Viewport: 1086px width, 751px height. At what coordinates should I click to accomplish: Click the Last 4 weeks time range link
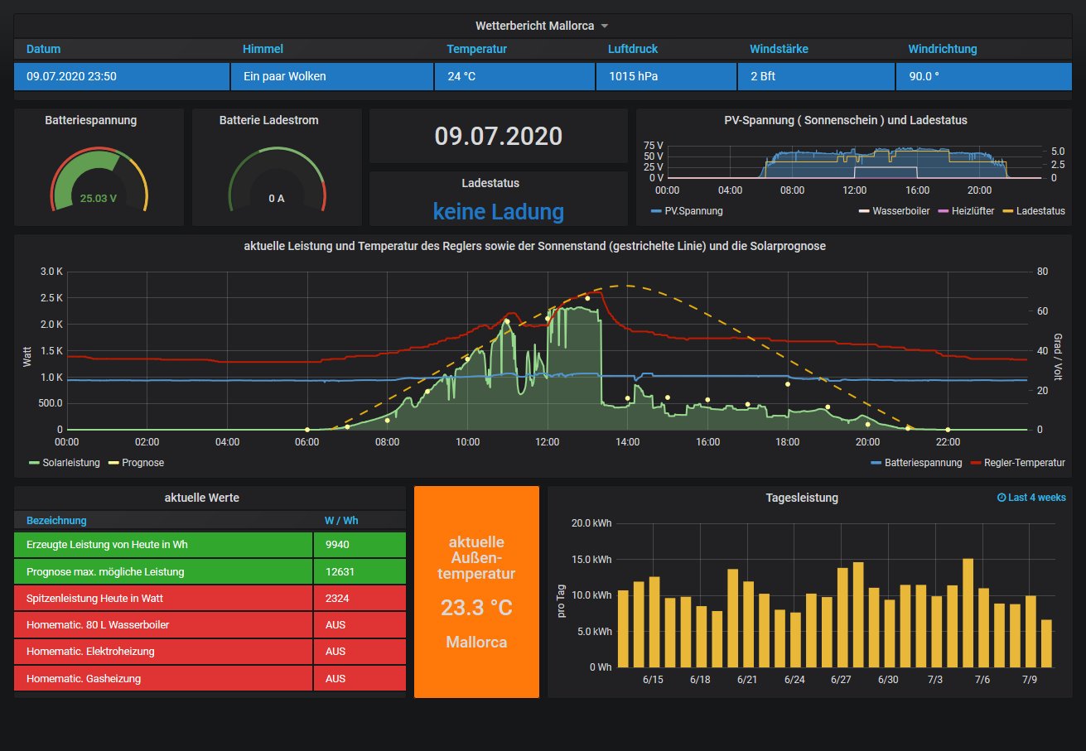(x=1036, y=498)
